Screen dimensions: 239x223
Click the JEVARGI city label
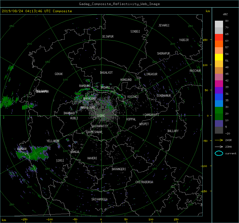point(164,25)
